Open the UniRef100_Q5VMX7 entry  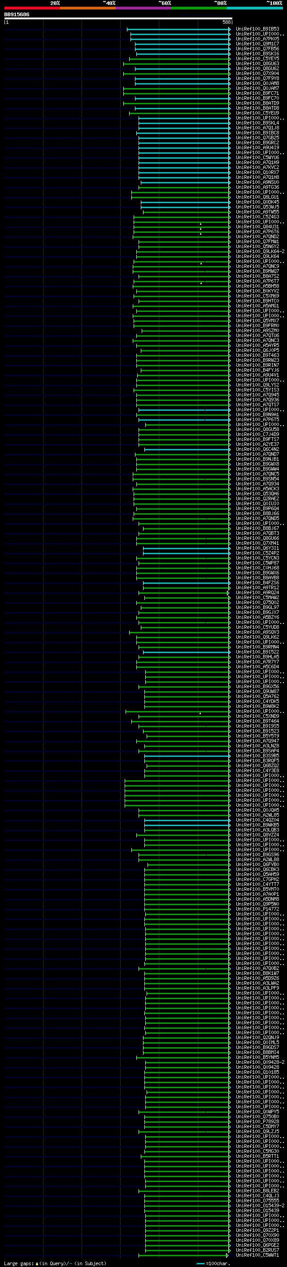point(257,321)
